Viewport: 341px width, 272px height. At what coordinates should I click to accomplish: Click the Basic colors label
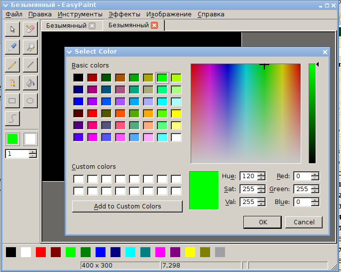point(90,66)
